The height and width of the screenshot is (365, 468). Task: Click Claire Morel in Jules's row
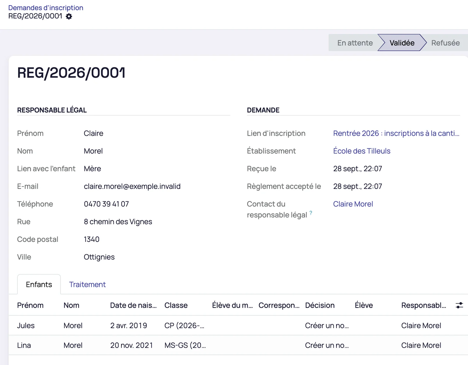(x=421, y=326)
